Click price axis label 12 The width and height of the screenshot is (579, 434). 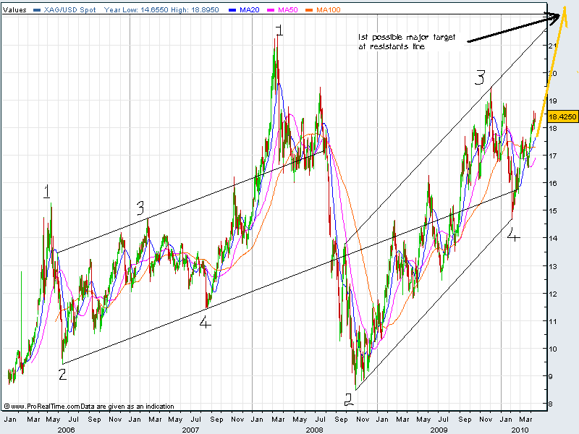click(x=553, y=294)
